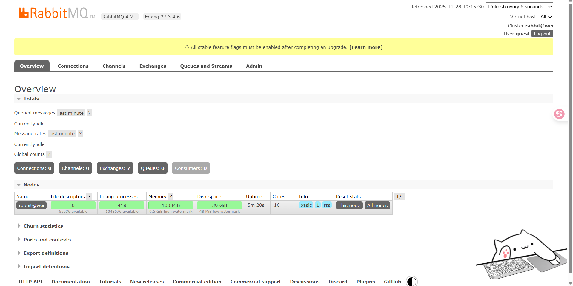573x286 pixels.
Task: Toggle the dark/light theme icon
Action: [x=411, y=282]
